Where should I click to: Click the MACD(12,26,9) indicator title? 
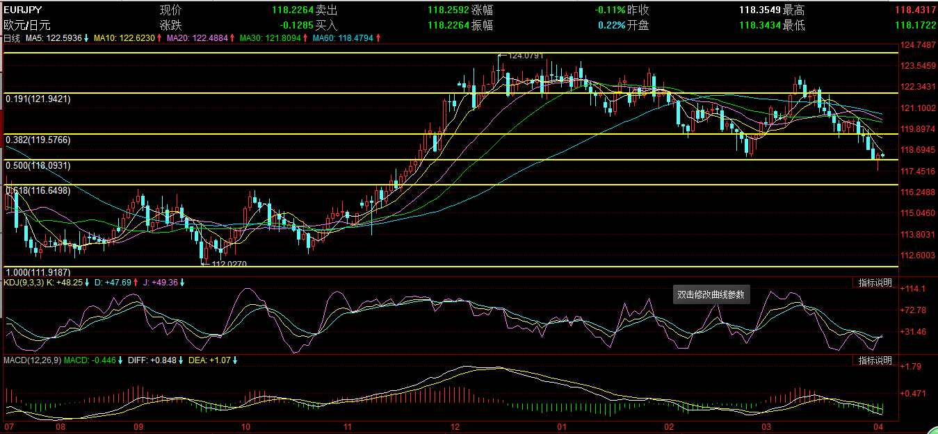33,360
